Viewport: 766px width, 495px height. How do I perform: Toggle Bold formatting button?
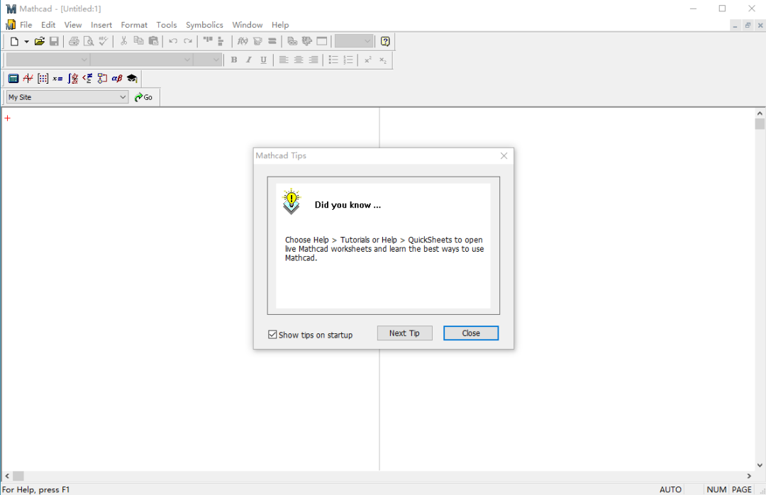click(234, 60)
